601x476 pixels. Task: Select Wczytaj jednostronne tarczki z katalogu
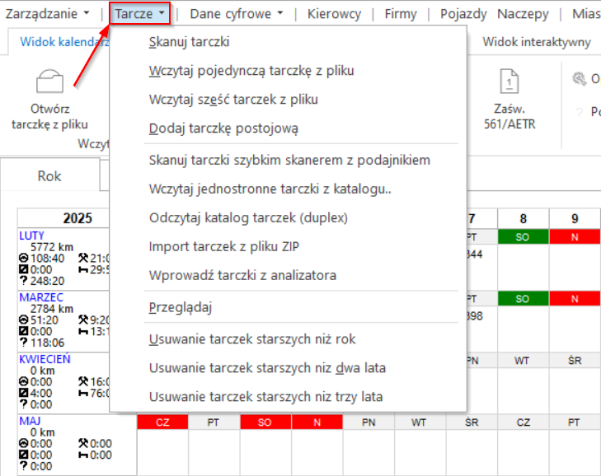tap(288, 189)
